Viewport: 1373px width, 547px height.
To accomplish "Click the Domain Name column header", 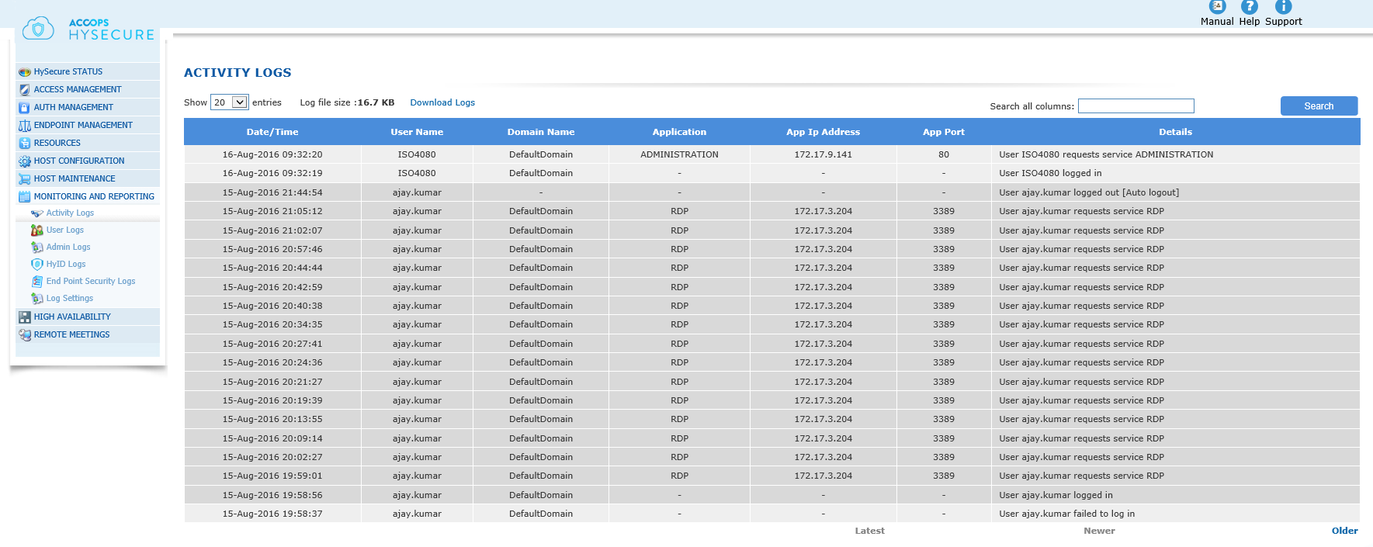I will pyautogui.click(x=541, y=132).
